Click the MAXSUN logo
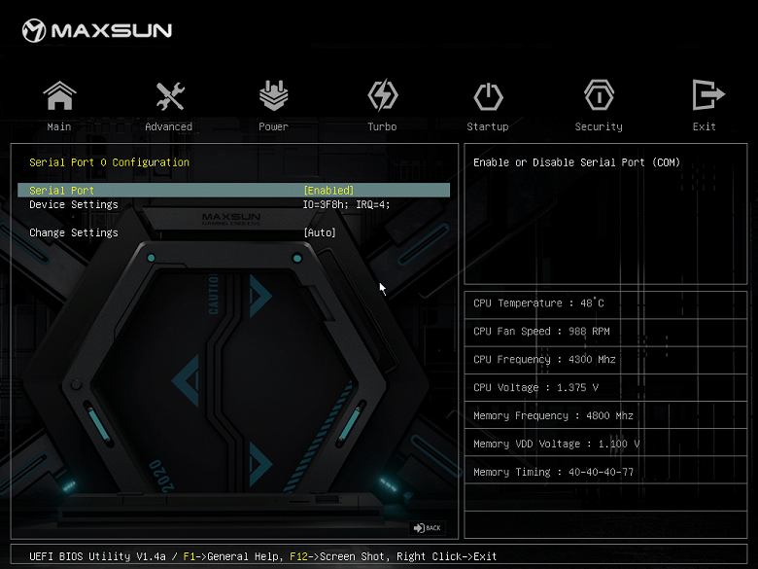758x569 pixels. pyautogui.click(x=96, y=30)
